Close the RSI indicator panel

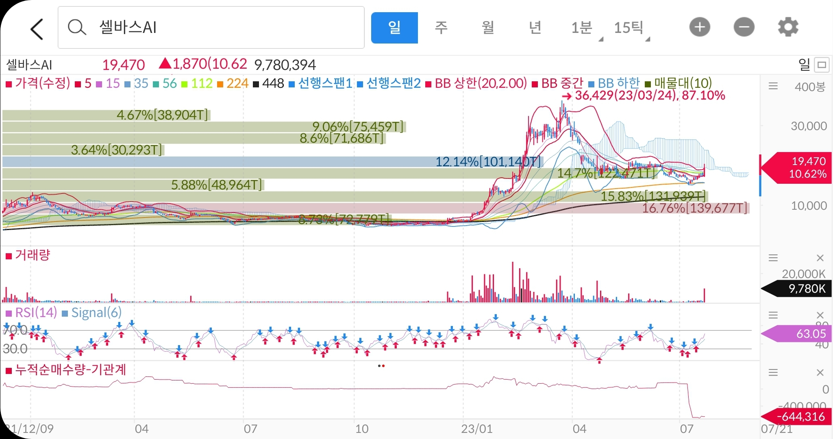tap(820, 315)
